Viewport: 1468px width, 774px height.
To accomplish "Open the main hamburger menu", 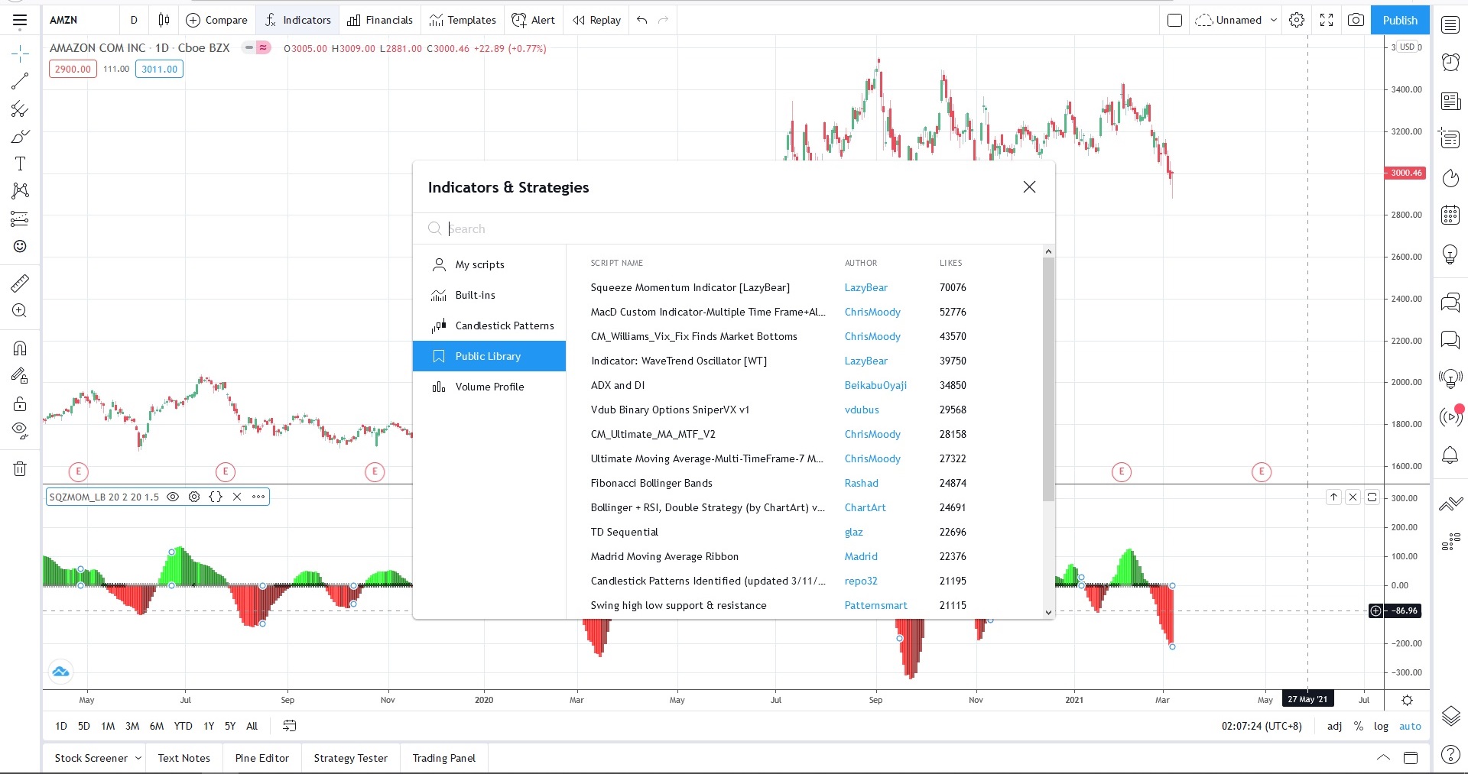I will tap(20, 20).
